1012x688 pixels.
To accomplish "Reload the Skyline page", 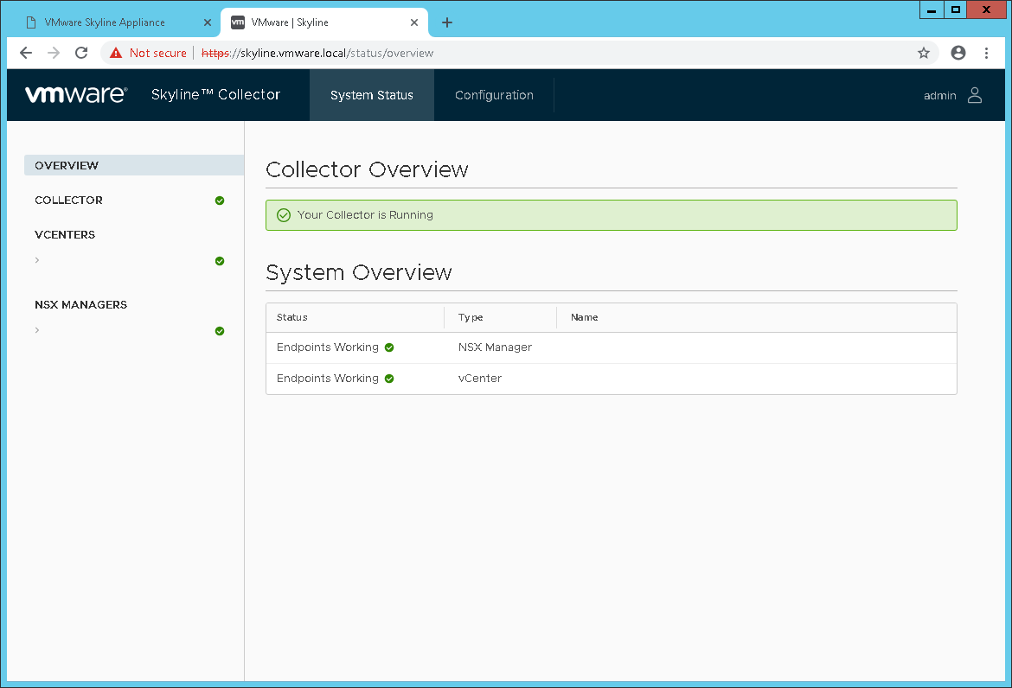I will pos(81,53).
